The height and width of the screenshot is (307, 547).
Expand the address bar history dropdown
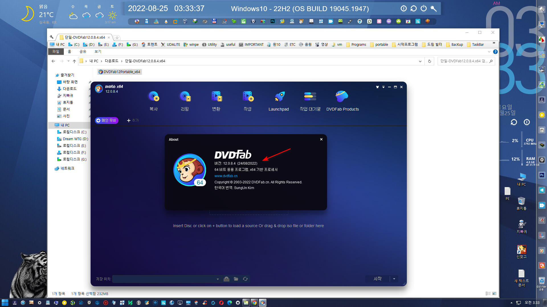[x=420, y=61]
